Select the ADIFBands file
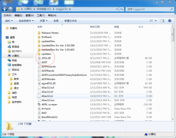 coord(48,71)
